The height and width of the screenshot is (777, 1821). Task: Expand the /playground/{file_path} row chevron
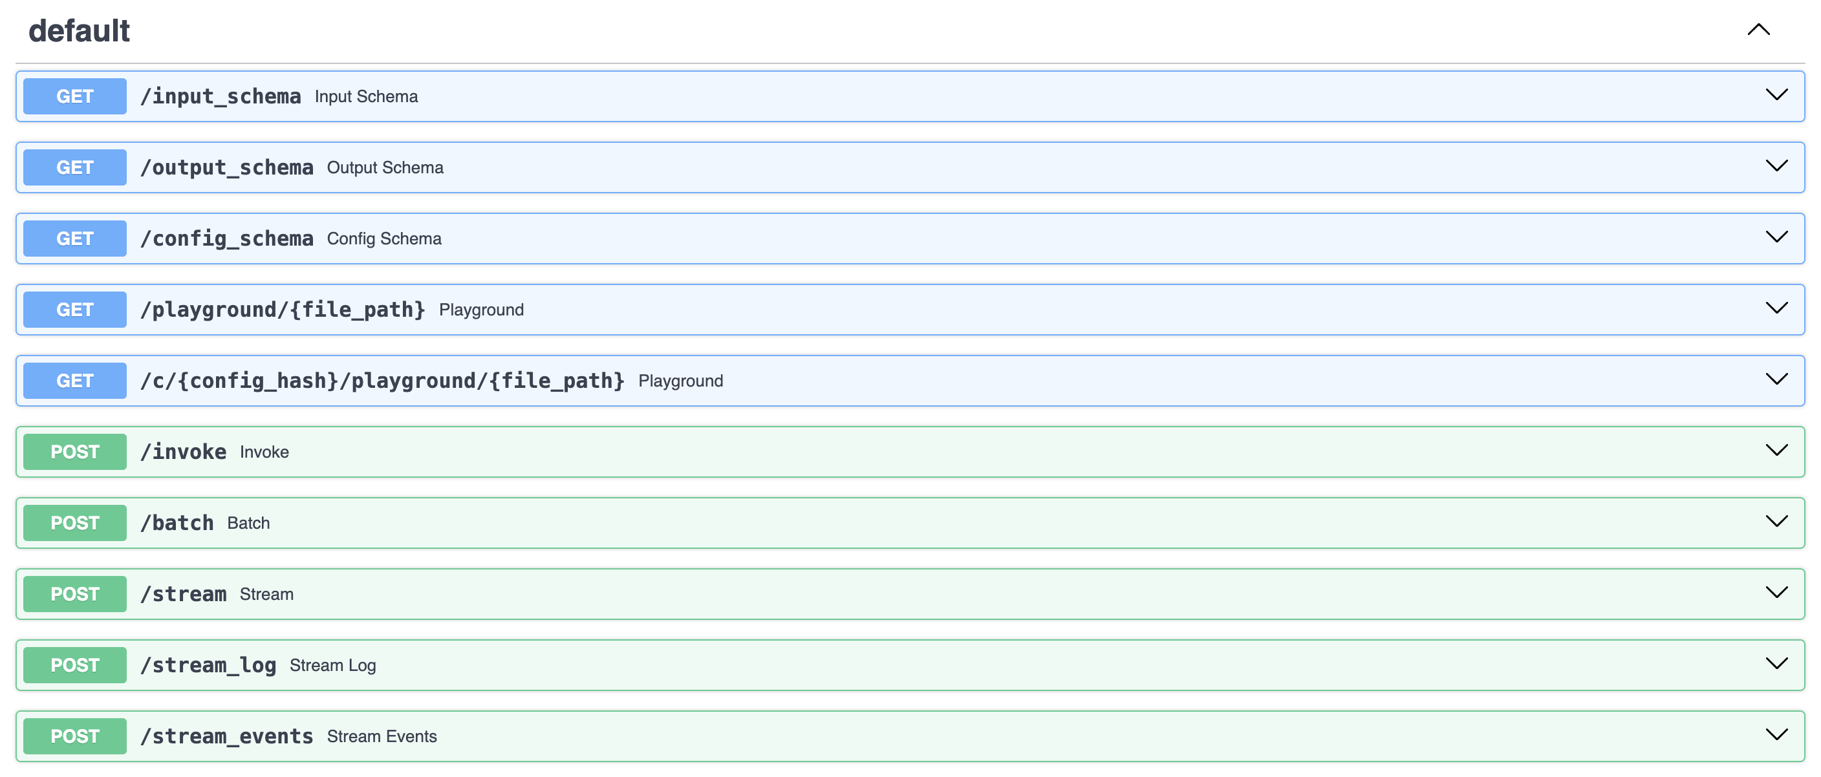click(1776, 308)
